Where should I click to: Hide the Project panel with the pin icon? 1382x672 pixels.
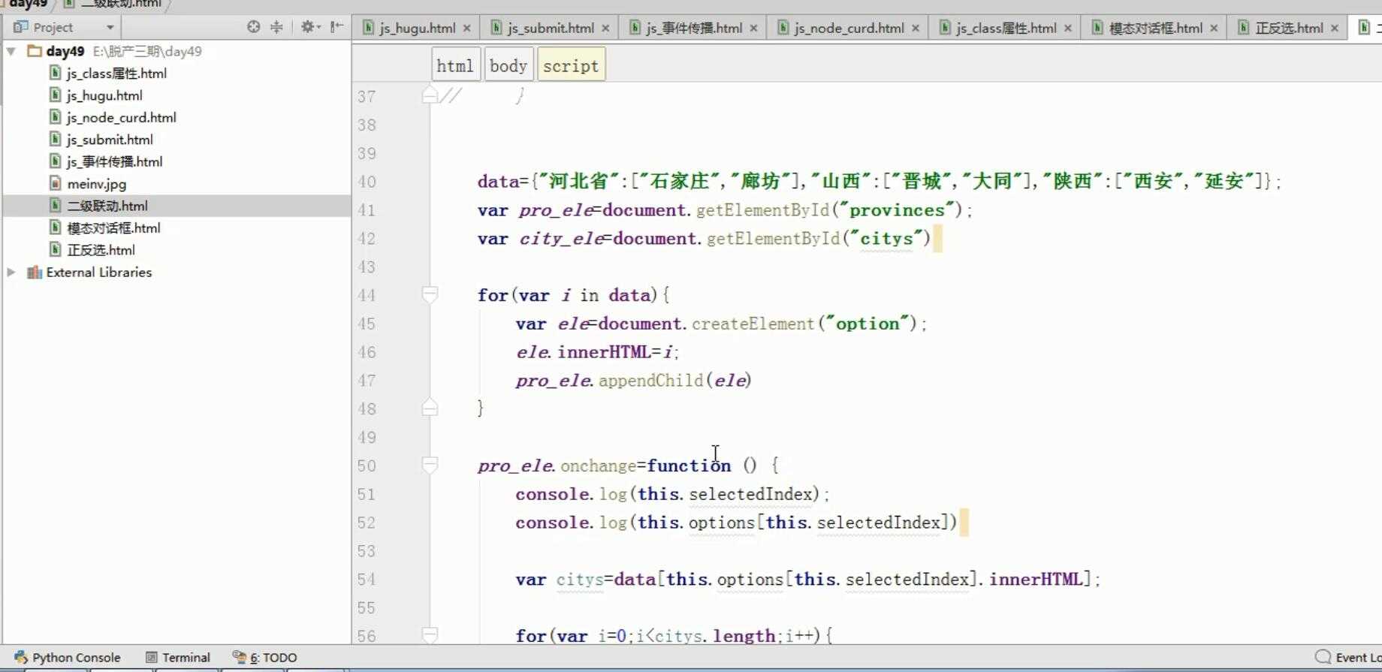[336, 27]
